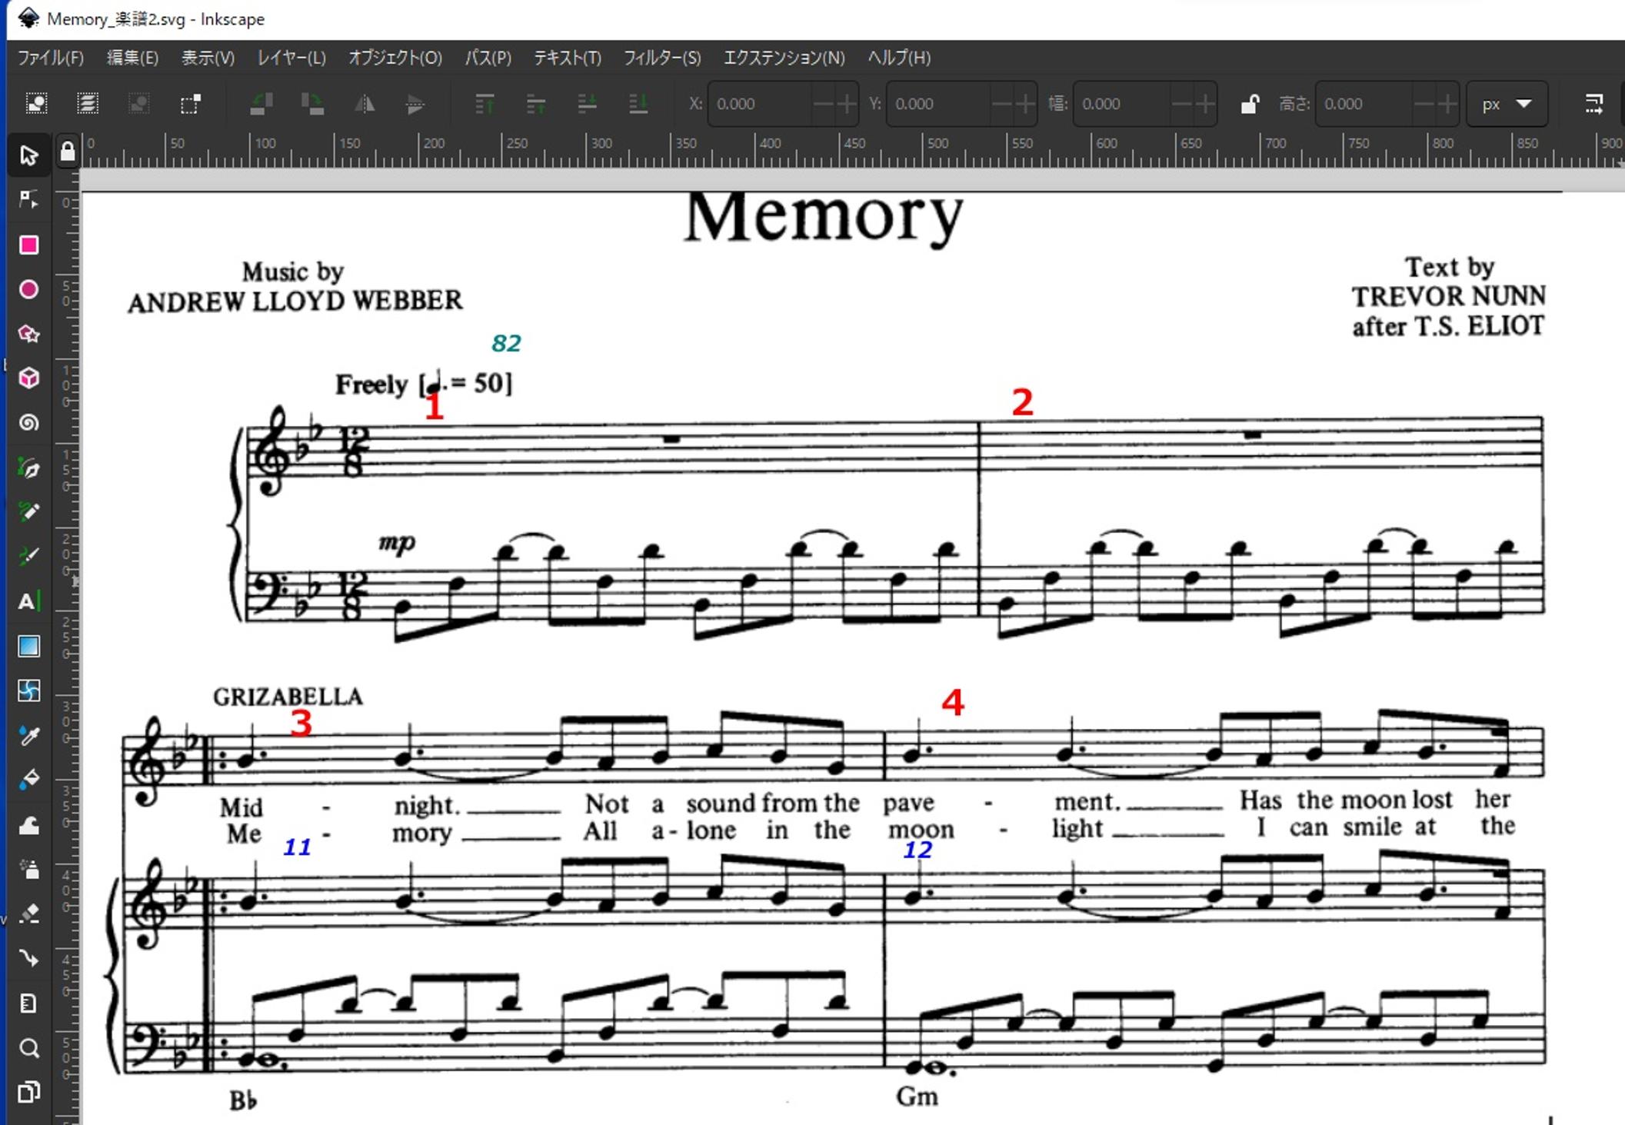The height and width of the screenshot is (1125, 1625).
Task: Toggle width/height ratio lock
Action: [x=1250, y=104]
